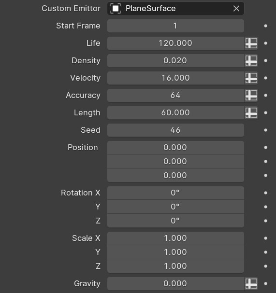Click the spreadsheet icon beside Accuracy field

click(251, 95)
